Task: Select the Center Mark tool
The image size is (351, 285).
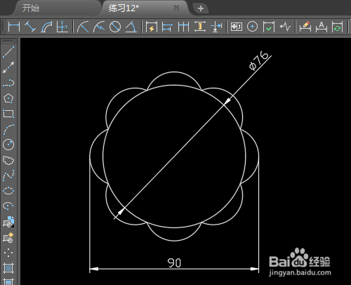Action: tap(252, 27)
